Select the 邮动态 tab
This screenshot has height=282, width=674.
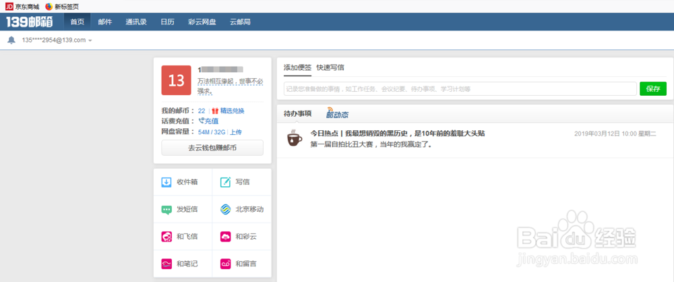coord(337,113)
